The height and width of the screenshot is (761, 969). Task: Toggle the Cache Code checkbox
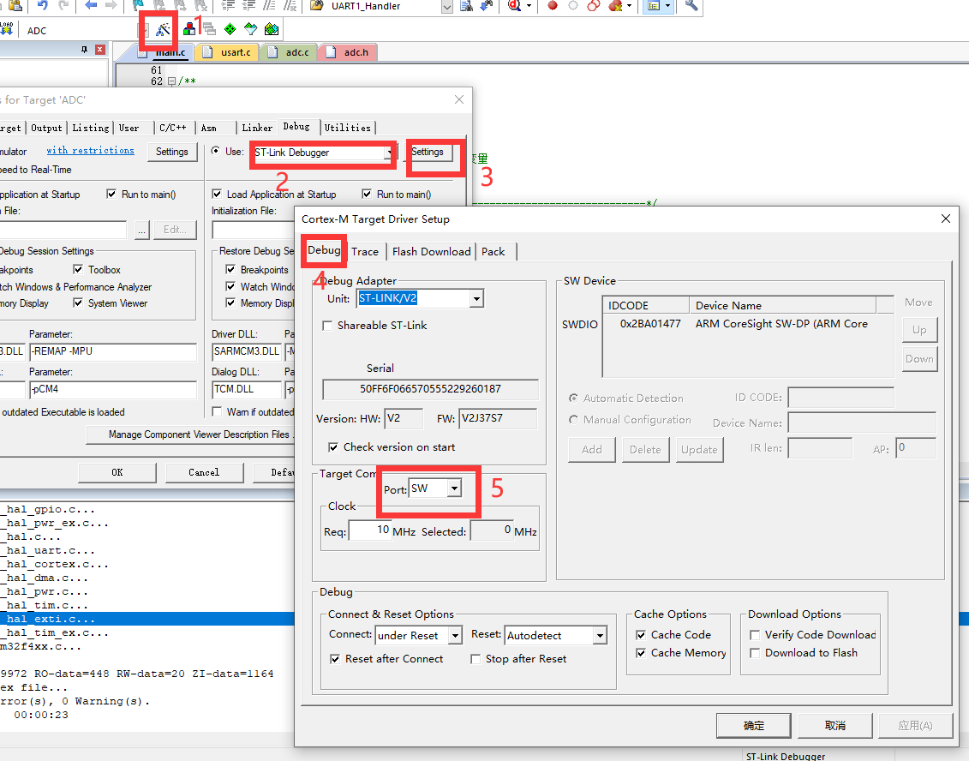tap(641, 635)
